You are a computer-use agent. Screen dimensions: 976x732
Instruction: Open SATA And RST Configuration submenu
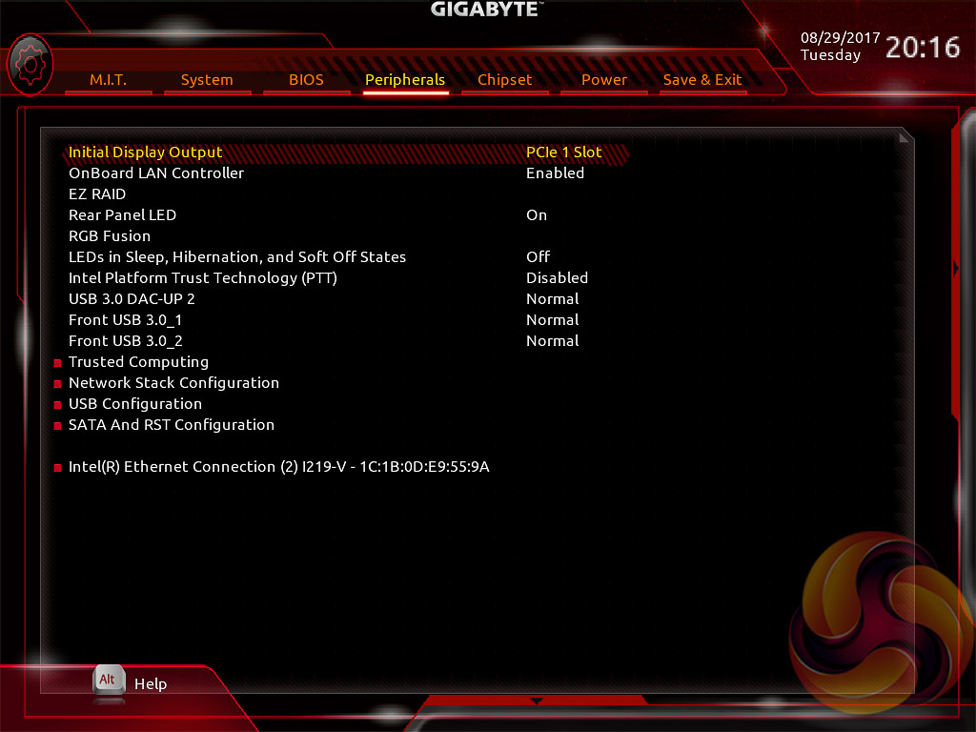tap(172, 425)
